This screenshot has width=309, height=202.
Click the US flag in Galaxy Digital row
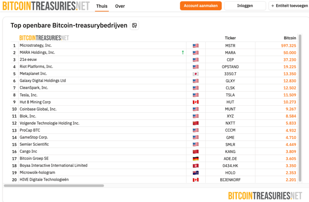(196, 81)
